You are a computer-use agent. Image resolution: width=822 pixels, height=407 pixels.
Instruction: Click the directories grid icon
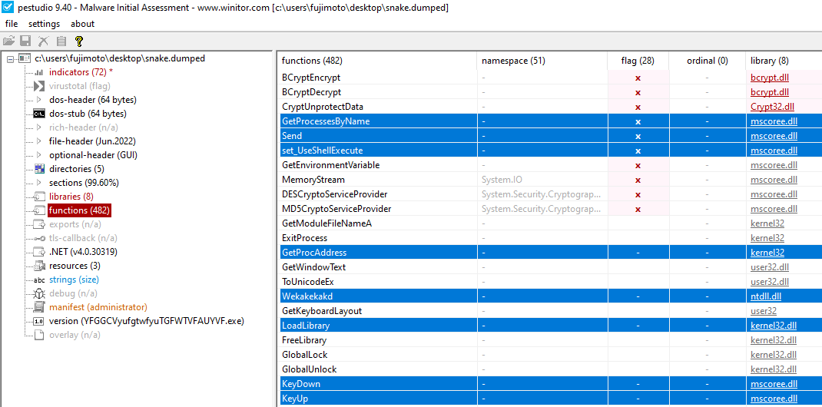(x=39, y=169)
